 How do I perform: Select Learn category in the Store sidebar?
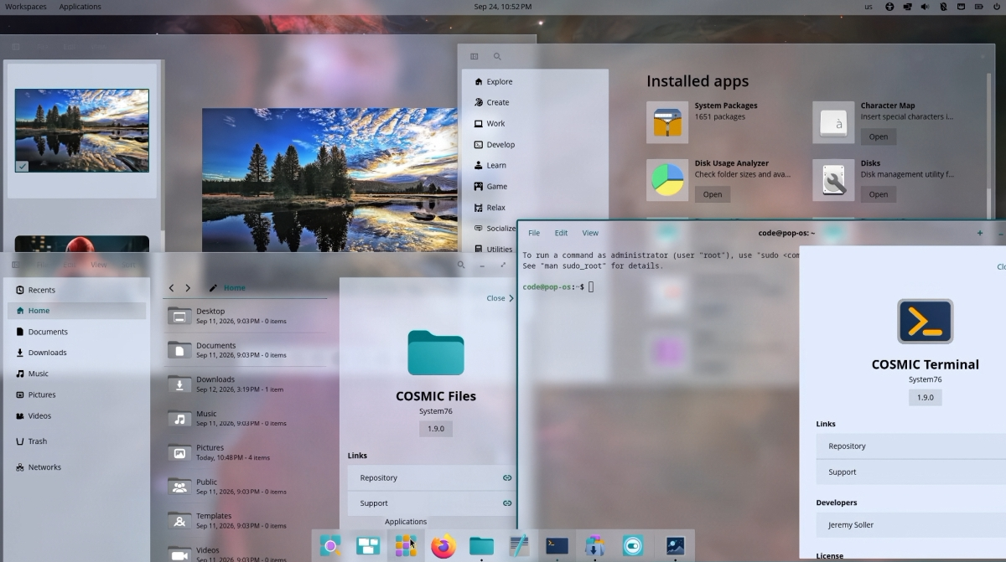tap(535, 165)
